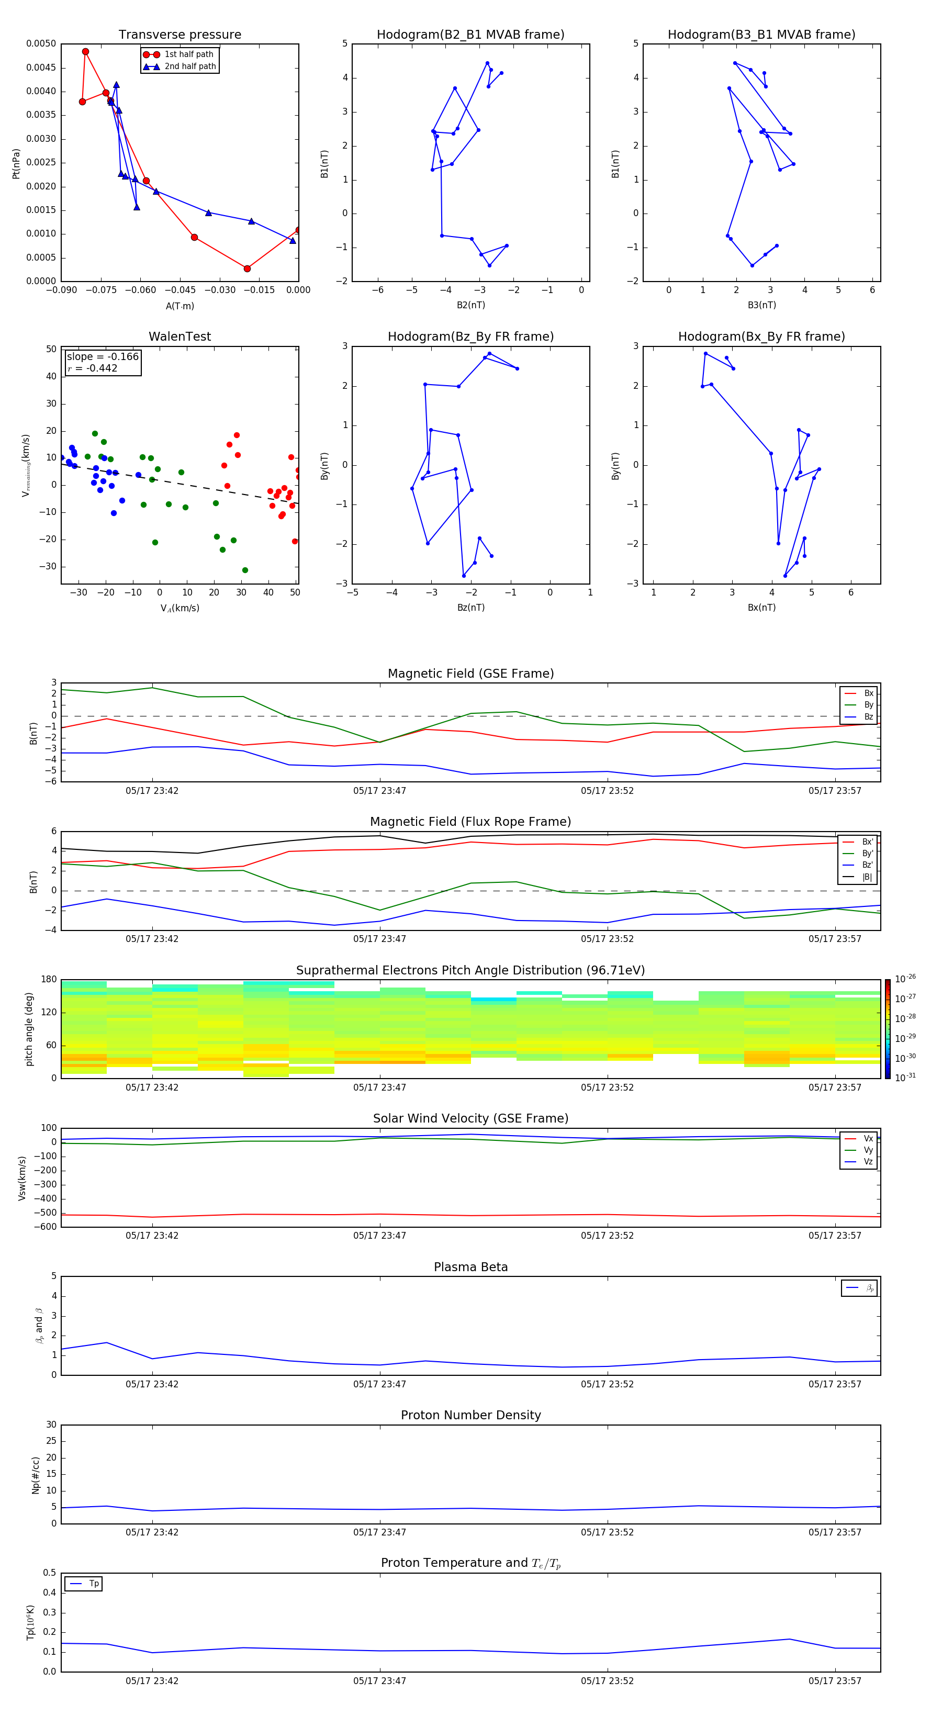Click the 'B2(nT)' x-axis label

(470, 305)
